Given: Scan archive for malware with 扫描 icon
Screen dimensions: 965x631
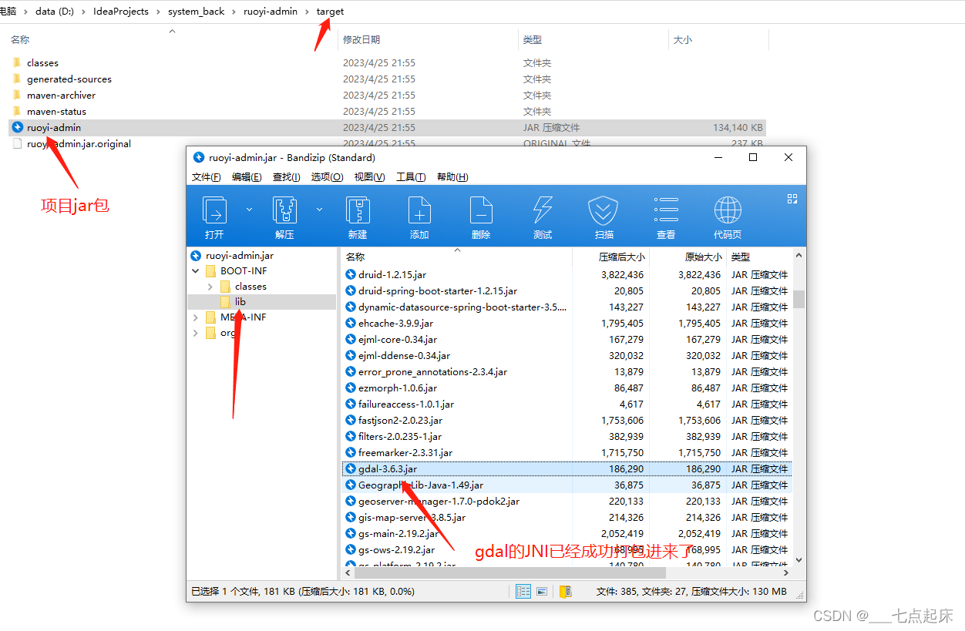Looking at the screenshot, I should [x=604, y=214].
